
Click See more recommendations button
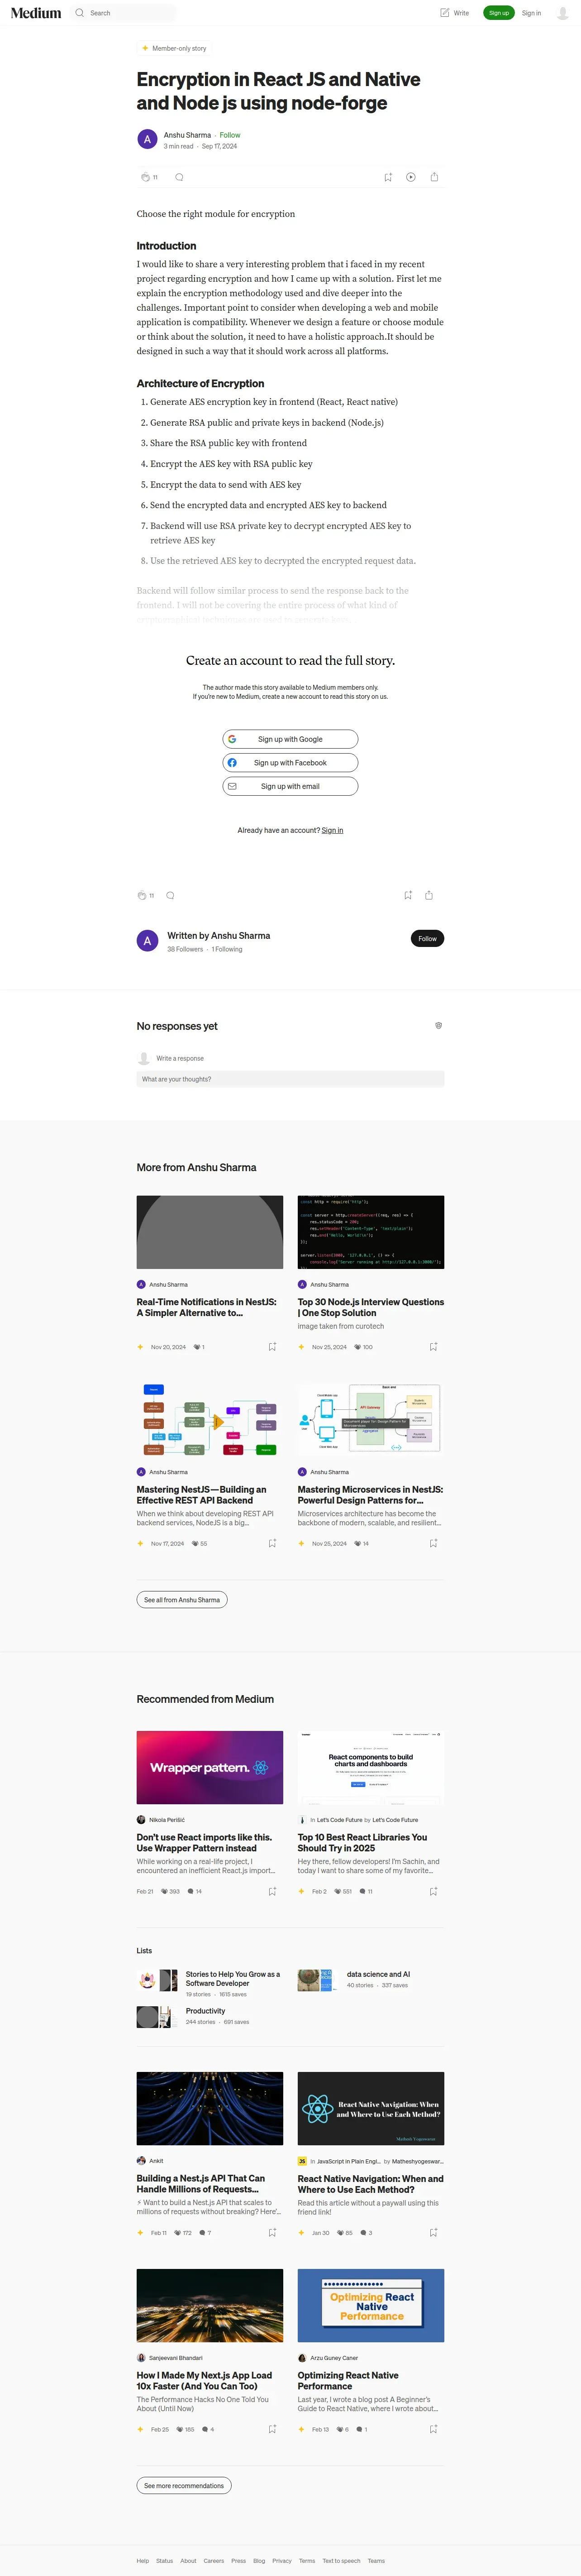(184, 2485)
